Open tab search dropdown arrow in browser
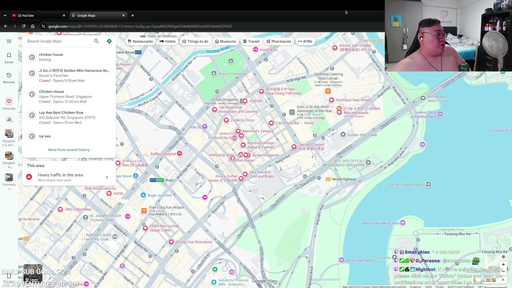 click(x=5, y=16)
